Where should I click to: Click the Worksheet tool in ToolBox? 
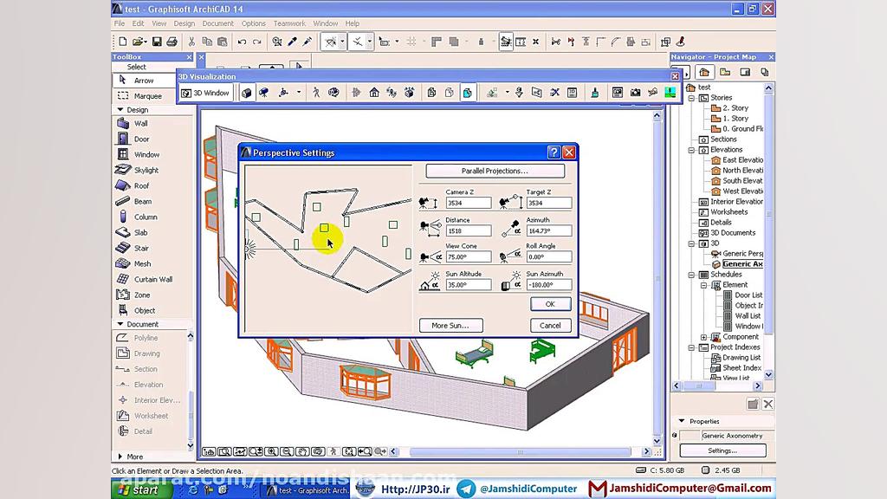pyautogui.click(x=152, y=416)
